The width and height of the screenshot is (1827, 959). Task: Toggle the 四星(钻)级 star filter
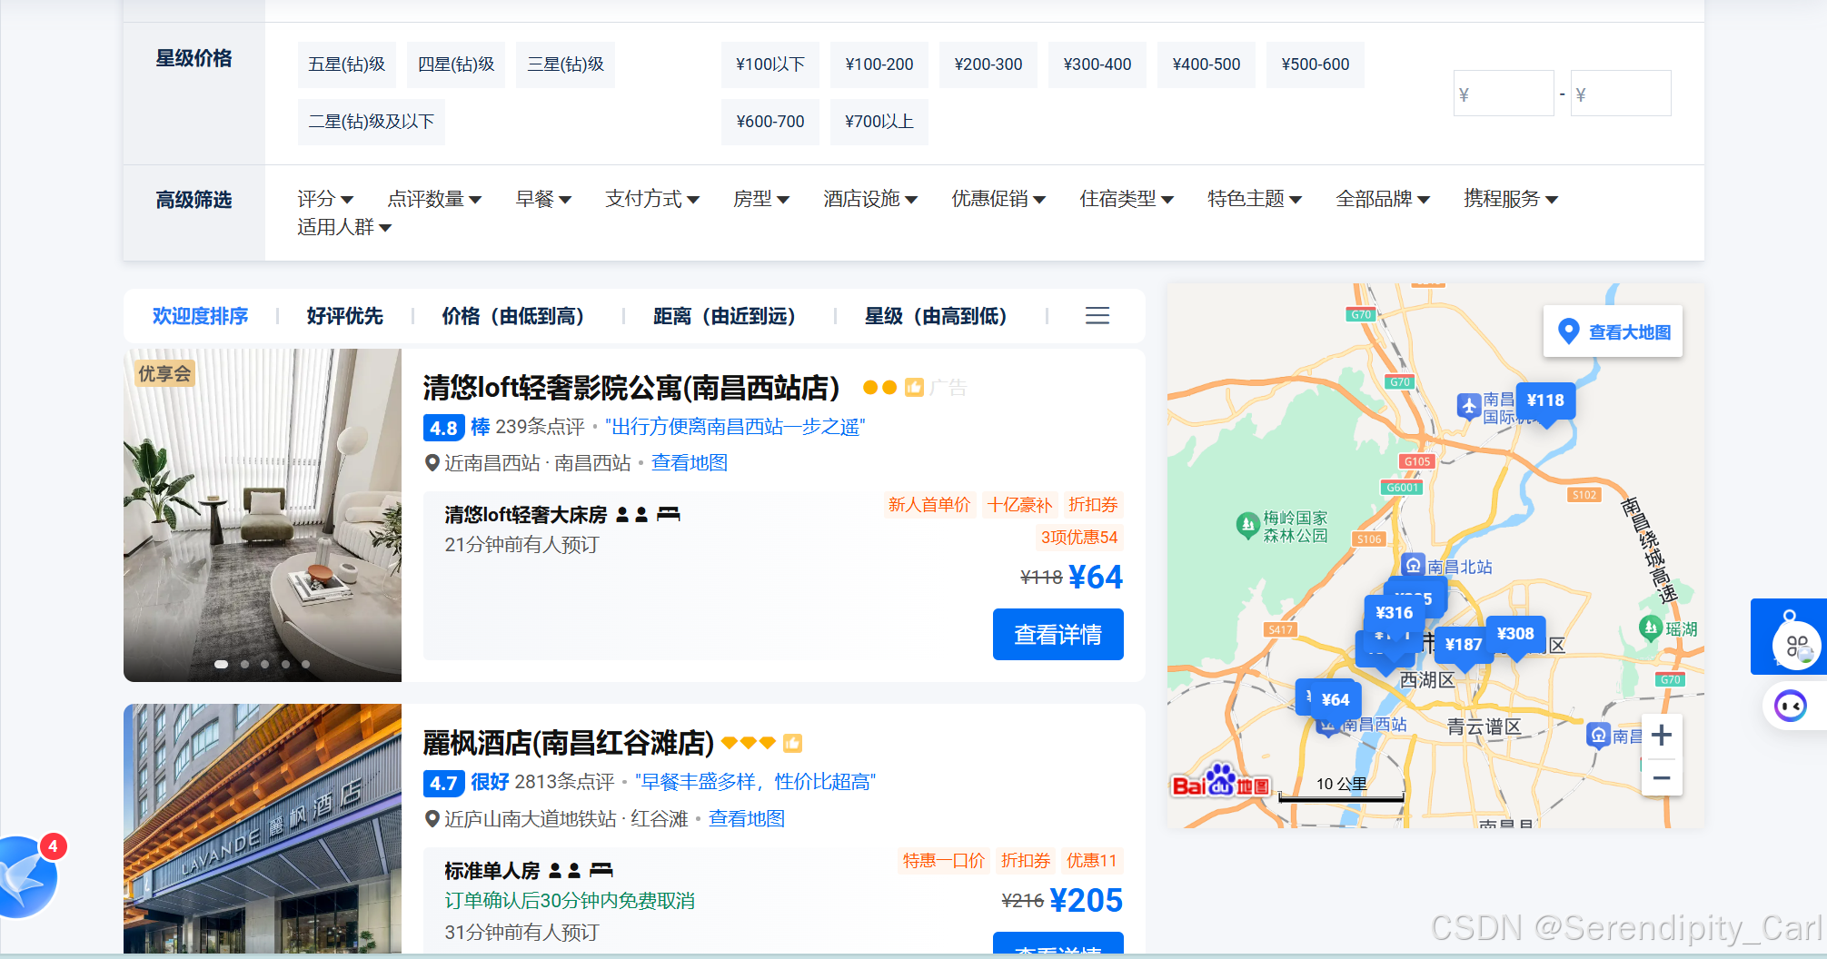[456, 64]
